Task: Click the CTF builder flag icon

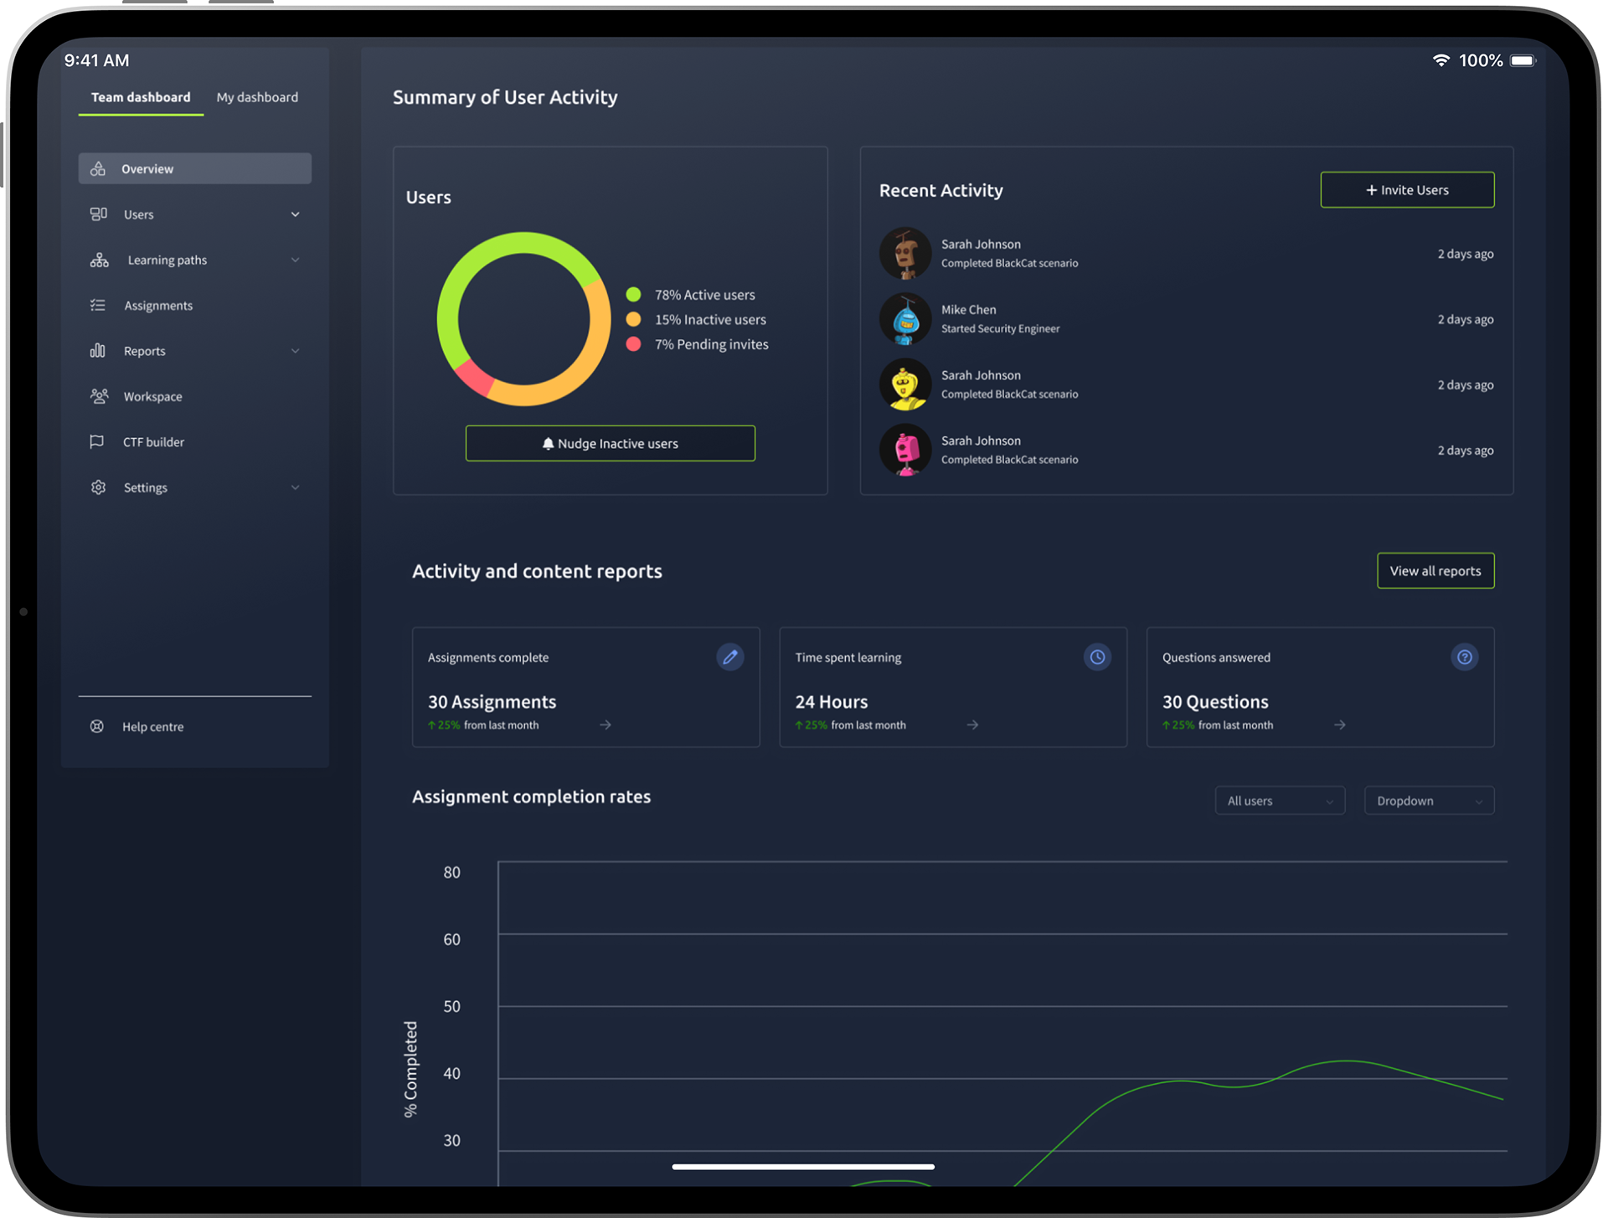Action: tap(97, 441)
